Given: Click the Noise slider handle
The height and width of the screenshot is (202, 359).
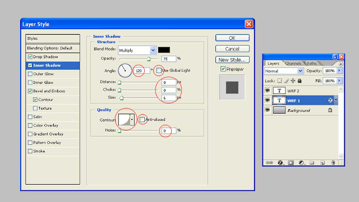Looking at the screenshot, I should pos(119,131).
